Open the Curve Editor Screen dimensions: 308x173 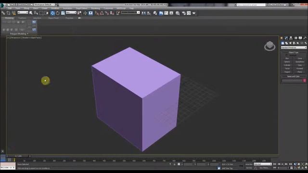[166, 13]
